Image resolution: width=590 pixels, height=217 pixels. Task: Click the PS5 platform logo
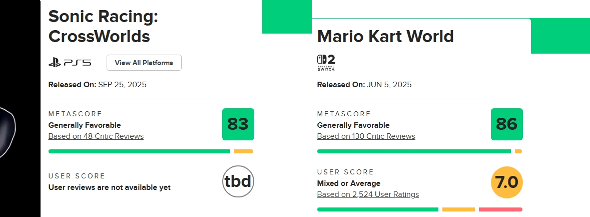(x=70, y=63)
